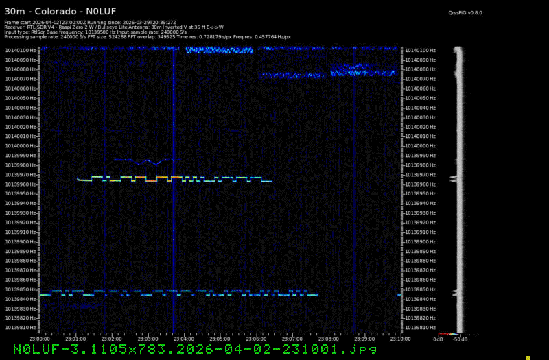Click the left 10140100 Hz frequency label
Image resolution: width=549 pixels, height=360 pixels.
(x=21, y=50)
